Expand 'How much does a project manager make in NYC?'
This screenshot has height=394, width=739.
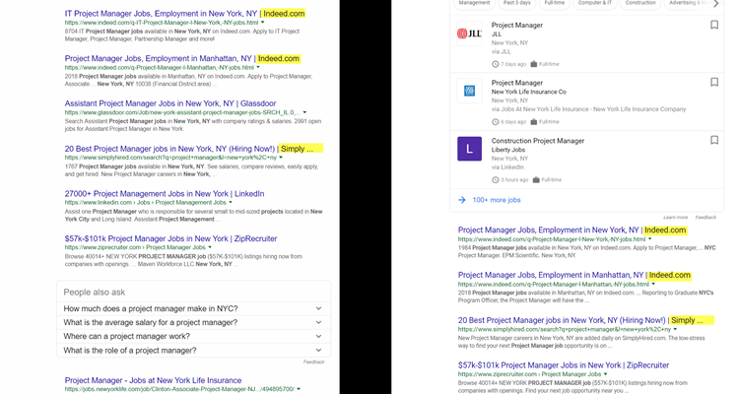pos(192,308)
